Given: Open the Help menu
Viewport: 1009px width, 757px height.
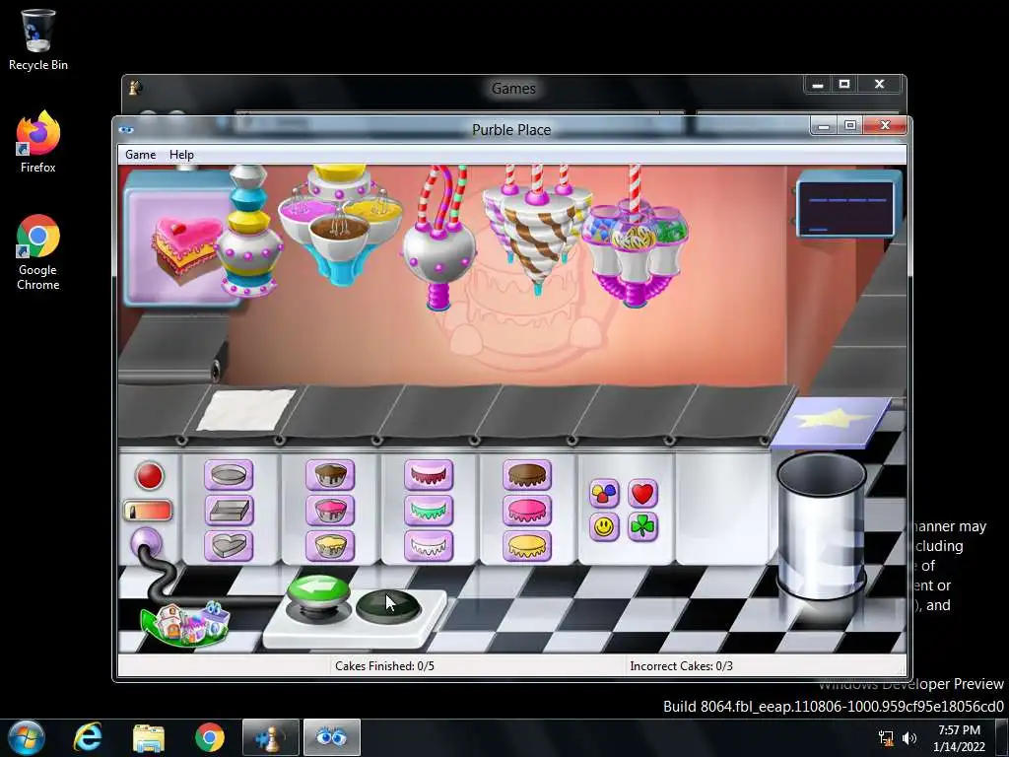Looking at the screenshot, I should (x=181, y=155).
